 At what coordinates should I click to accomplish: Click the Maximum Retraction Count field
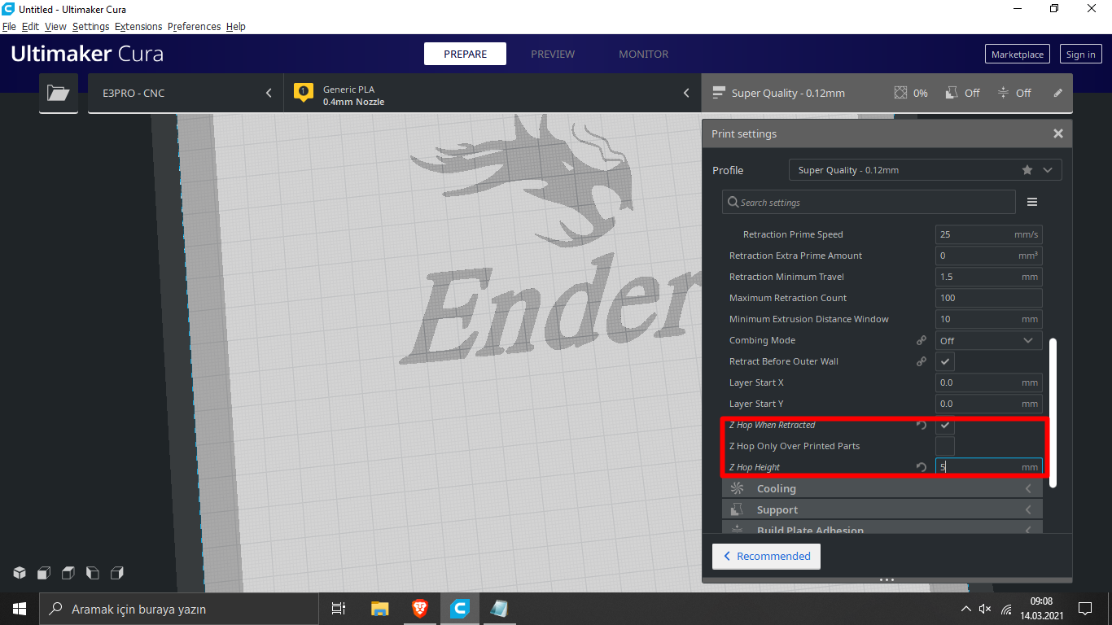989,298
